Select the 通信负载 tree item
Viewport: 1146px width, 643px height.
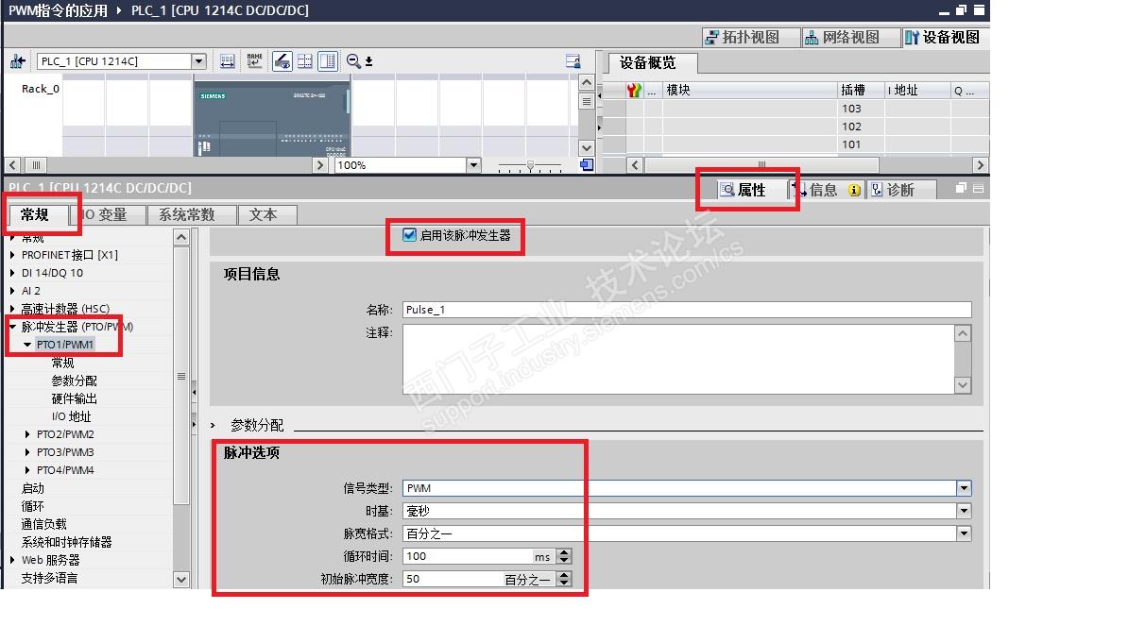point(44,524)
